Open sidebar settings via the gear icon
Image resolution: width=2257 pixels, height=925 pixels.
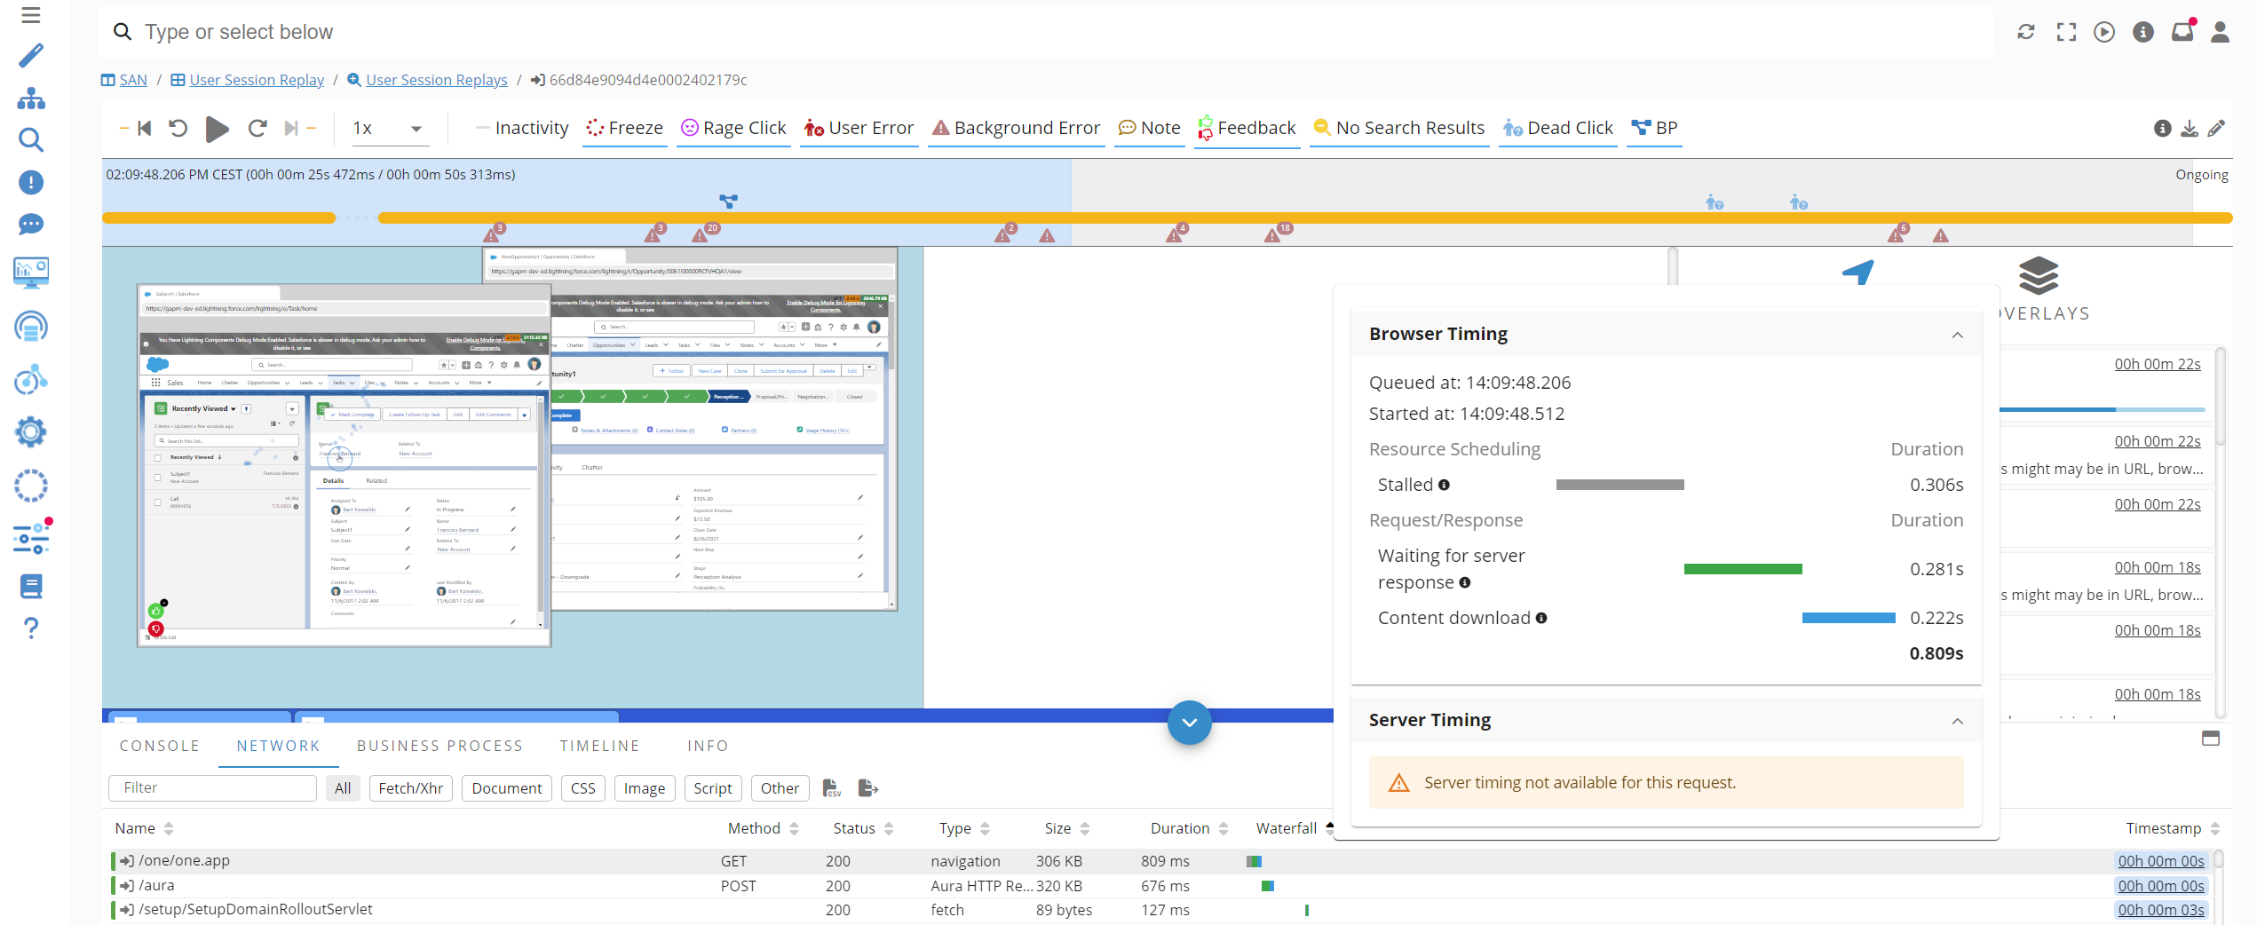point(31,432)
